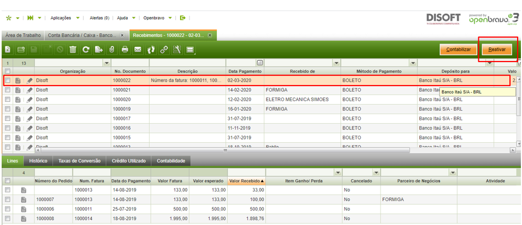Tick the checkbox for invoice 1000013 line
The image size is (522, 225).
coord(8,190)
